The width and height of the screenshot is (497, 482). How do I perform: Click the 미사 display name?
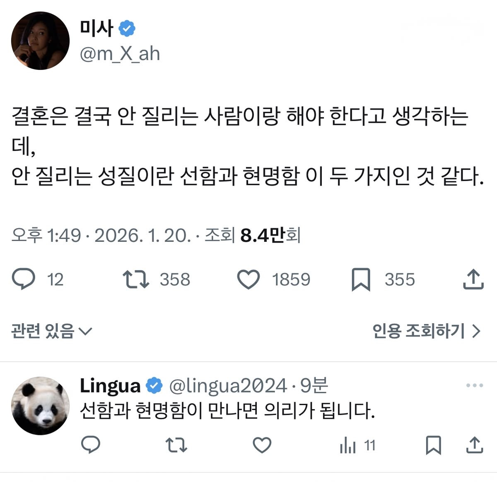pyautogui.click(x=97, y=28)
